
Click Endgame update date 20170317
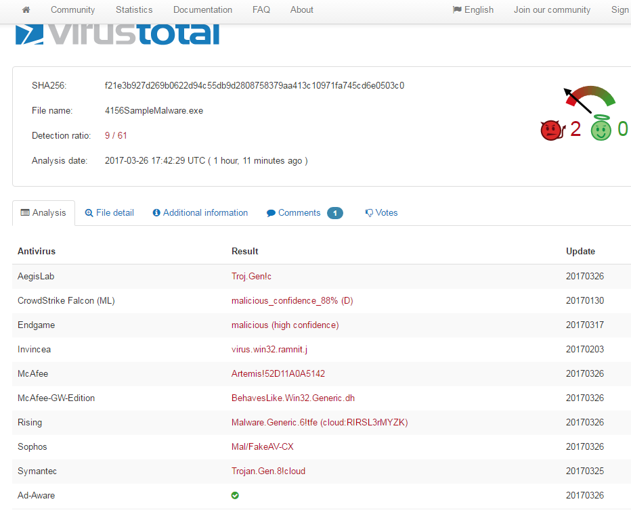(585, 325)
